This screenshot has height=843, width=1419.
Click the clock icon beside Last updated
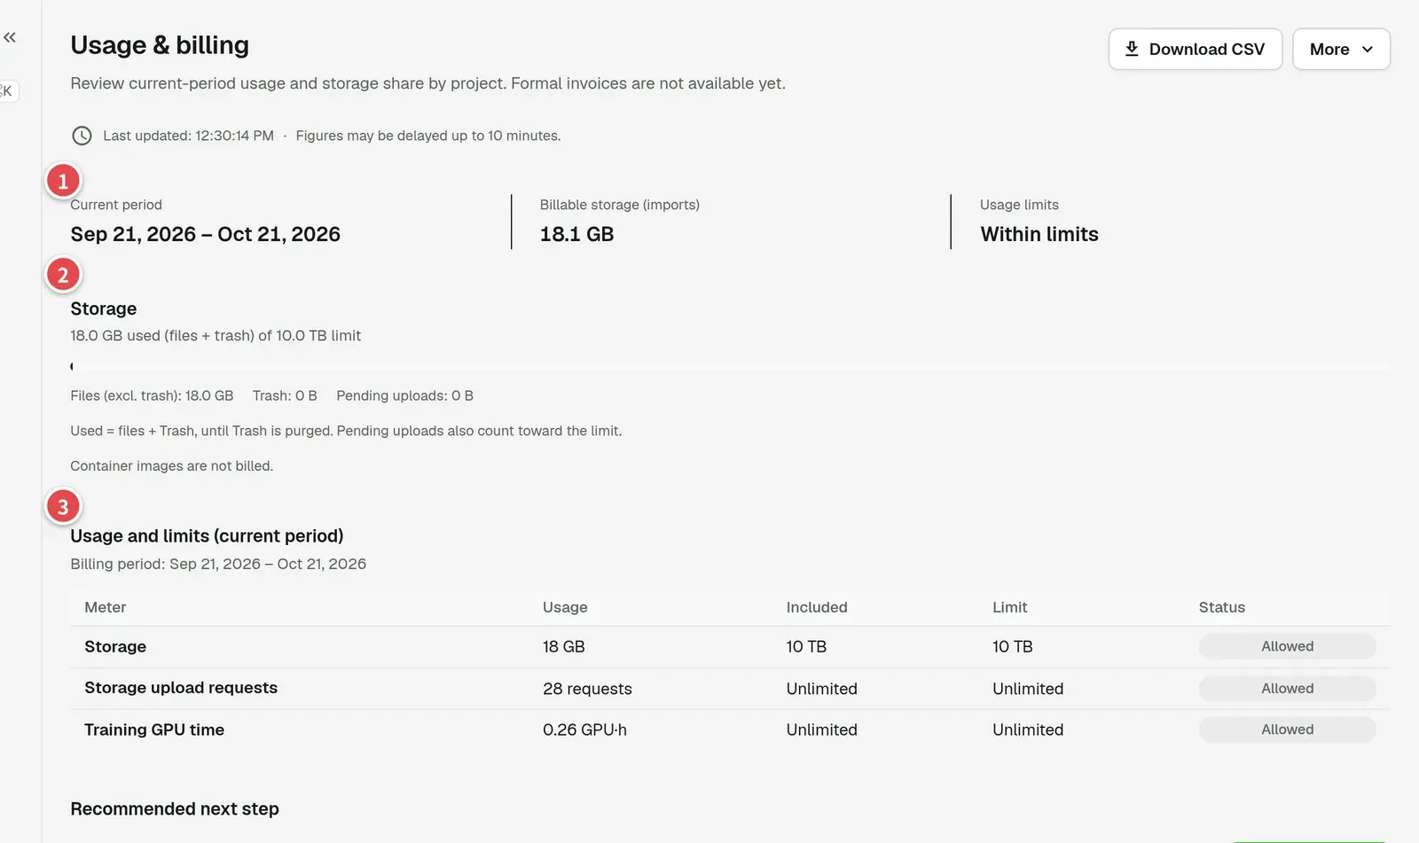tap(82, 136)
